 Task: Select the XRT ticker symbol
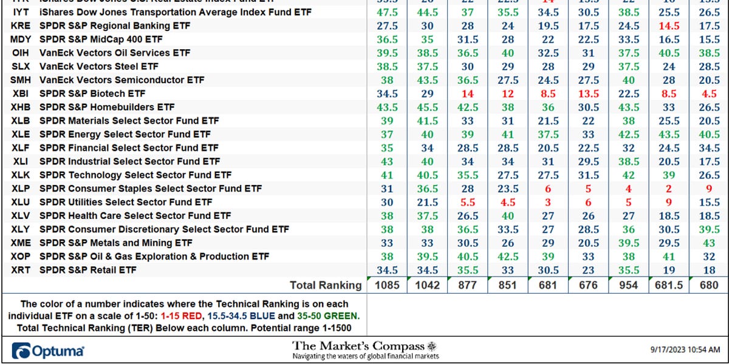[x=21, y=270]
